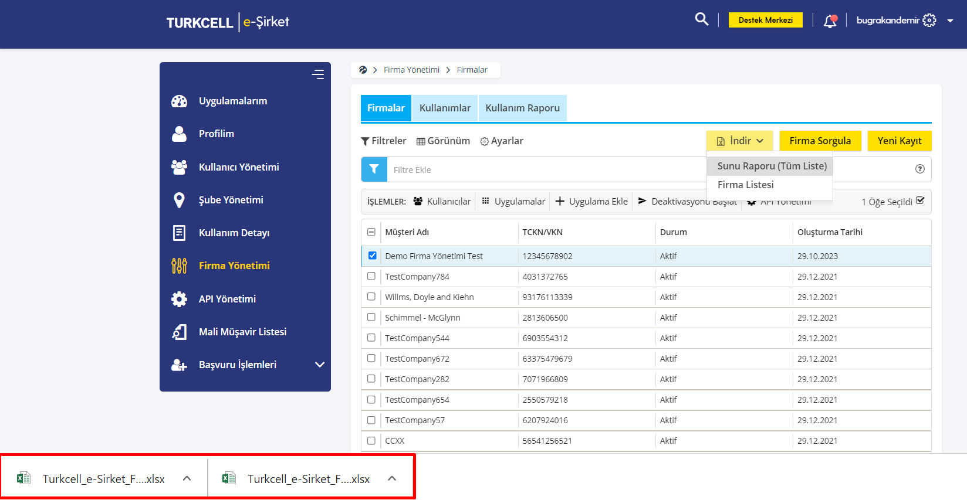Check the TestCompany282 row checkbox
The width and height of the screenshot is (967, 500).
(371, 379)
